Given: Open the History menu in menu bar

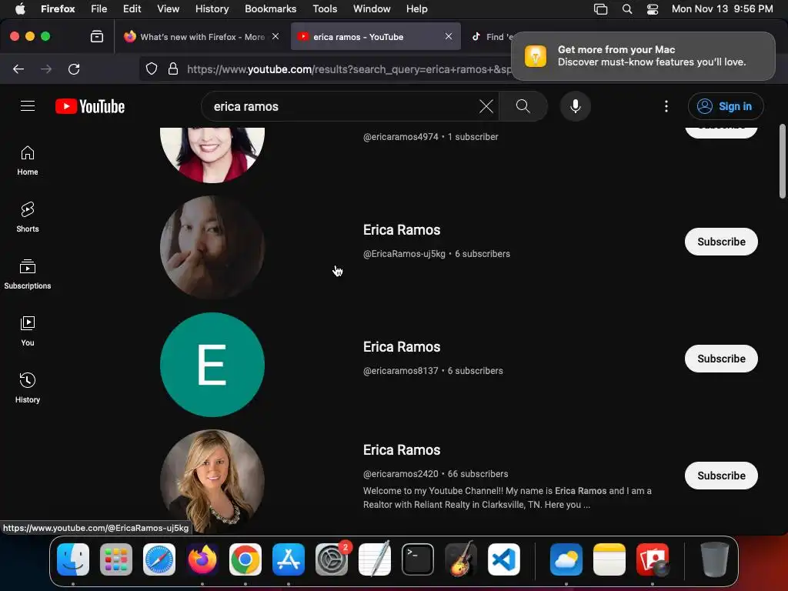Looking at the screenshot, I should pyautogui.click(x=212, y=8).
